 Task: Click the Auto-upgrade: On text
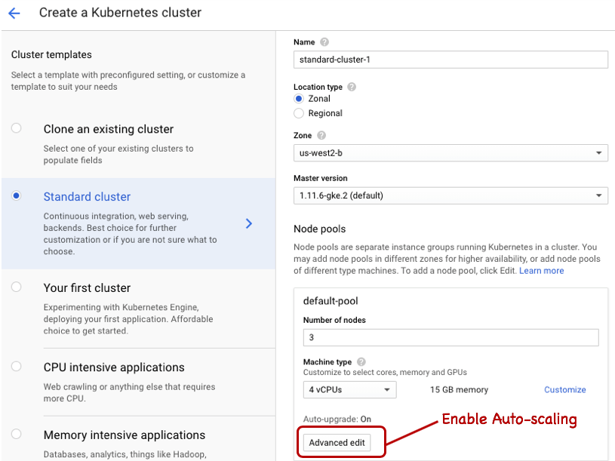pos(337,419)
